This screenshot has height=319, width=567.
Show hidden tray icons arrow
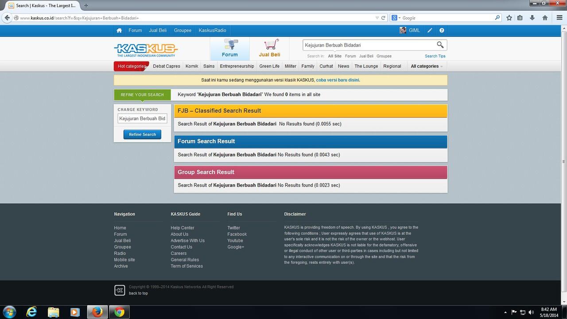pos(505,312)
